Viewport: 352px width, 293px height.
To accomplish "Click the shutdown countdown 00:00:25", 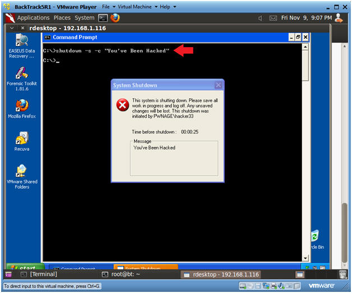I will pos(189,132).
